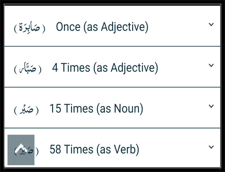Open the Once (as Adjective) label

(102, 27)
